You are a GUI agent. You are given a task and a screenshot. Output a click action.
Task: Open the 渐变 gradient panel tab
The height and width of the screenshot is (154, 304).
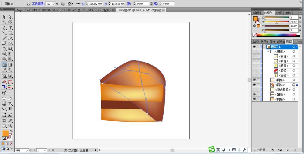coord(256,42)
